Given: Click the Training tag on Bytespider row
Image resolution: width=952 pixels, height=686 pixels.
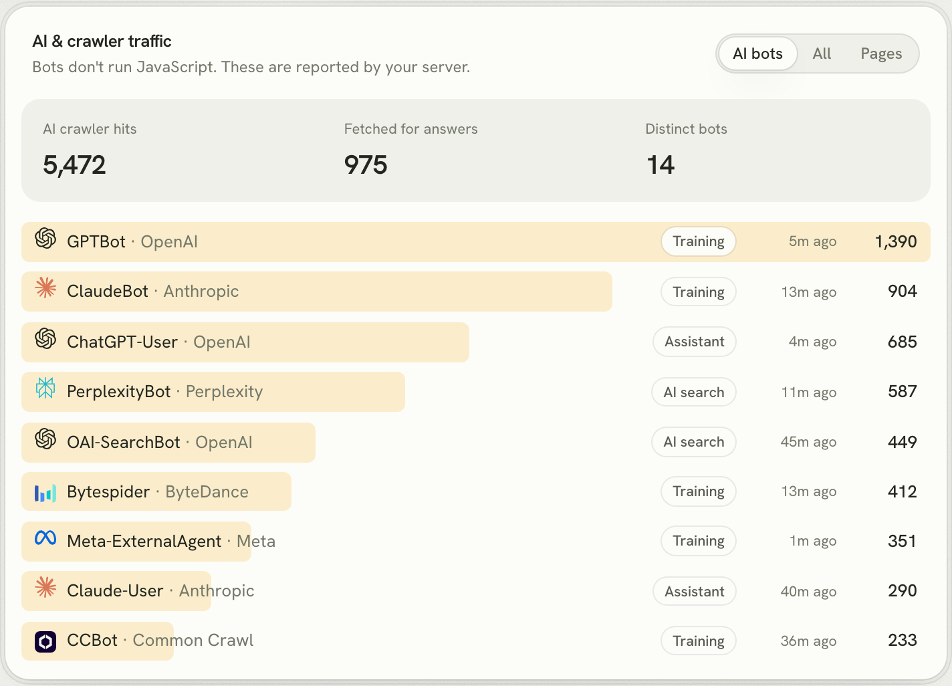Looking at the screenshot, I should pos(699,491).
